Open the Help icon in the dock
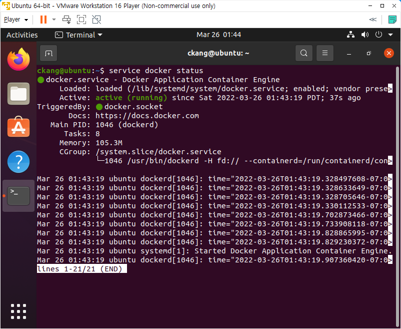 click(18, 162)
